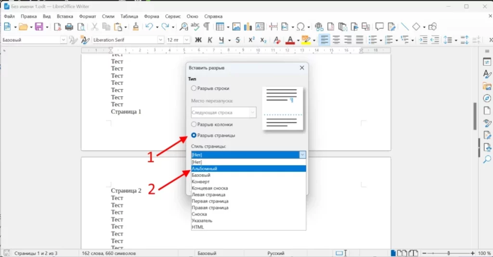Image resolution: width=493 pixels, height=257 pixels.
Task: Click the Insert line icon
Action: coord(404,27)
